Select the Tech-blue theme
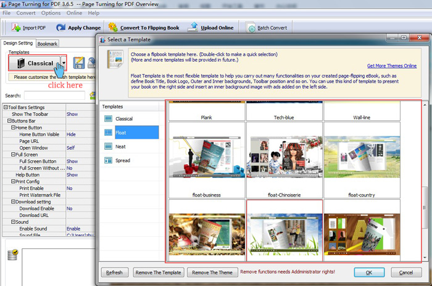 285,111
